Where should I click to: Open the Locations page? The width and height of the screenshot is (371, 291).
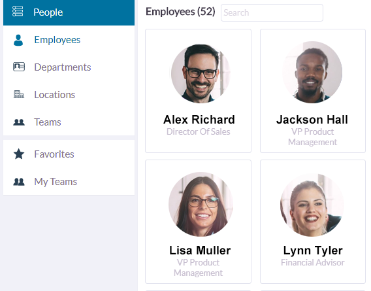pos(69,95)
